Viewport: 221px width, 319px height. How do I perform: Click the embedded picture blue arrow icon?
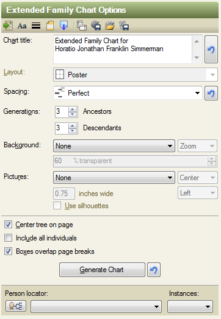(63, 26)
